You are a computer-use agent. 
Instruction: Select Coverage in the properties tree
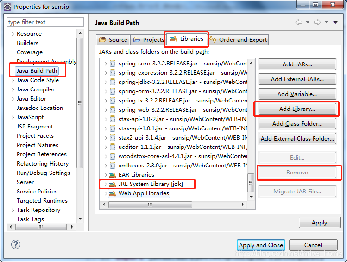tap(30, 52)
